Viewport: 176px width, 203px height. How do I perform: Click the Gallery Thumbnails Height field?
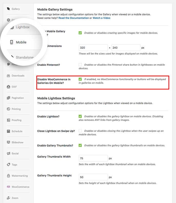(x=93, y=177)
